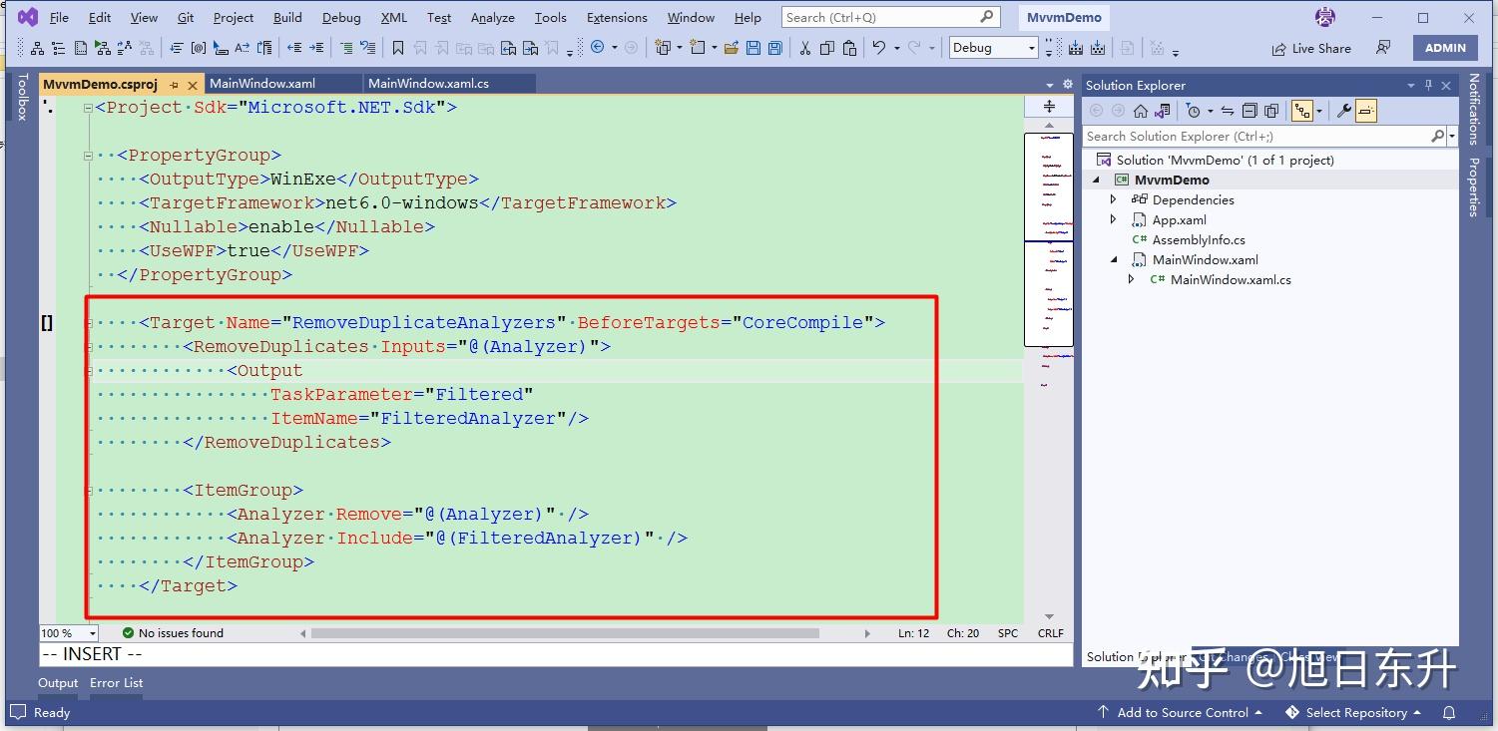Click the Live Share button

click(1310, 47)
